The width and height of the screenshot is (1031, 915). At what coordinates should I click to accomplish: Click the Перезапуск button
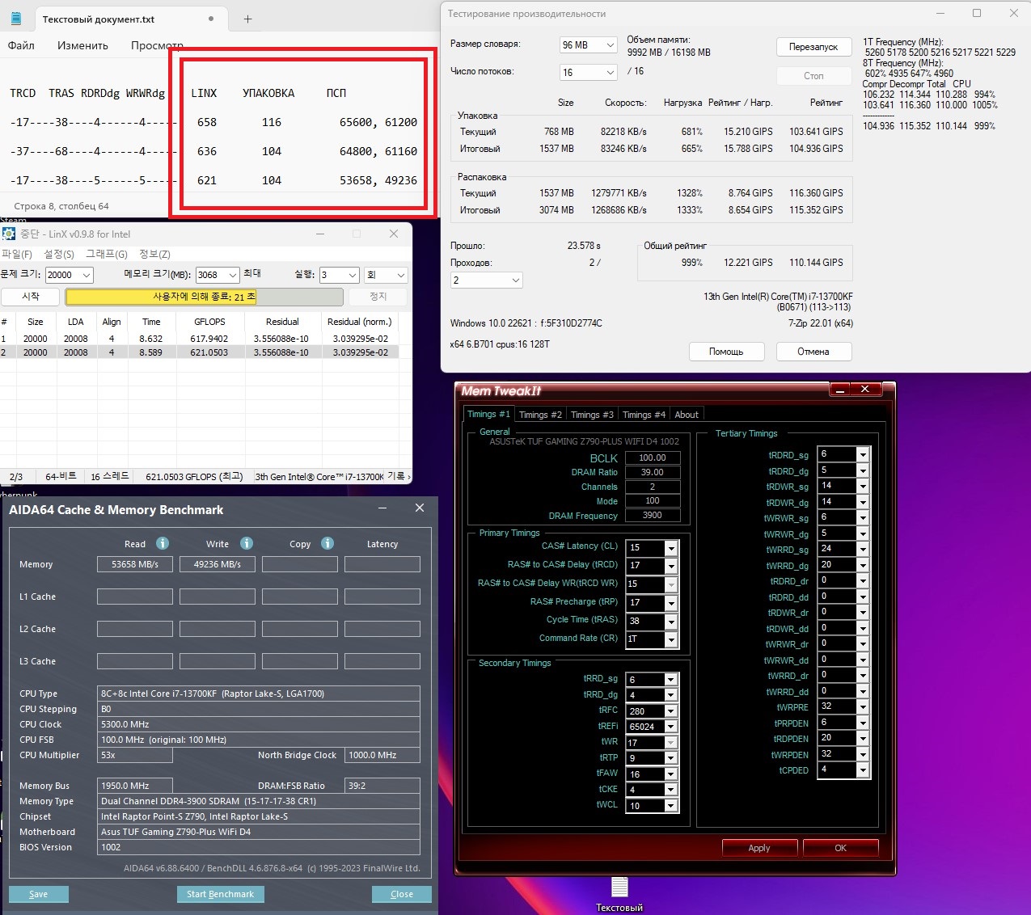(x=813, y=47)
